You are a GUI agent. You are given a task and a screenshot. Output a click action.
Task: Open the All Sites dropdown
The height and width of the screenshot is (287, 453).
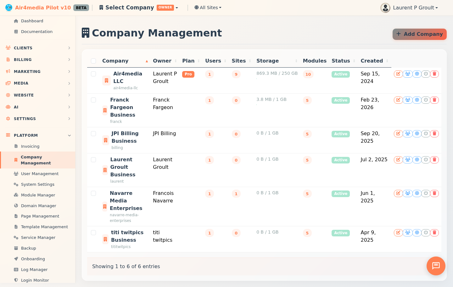point(208,8)
